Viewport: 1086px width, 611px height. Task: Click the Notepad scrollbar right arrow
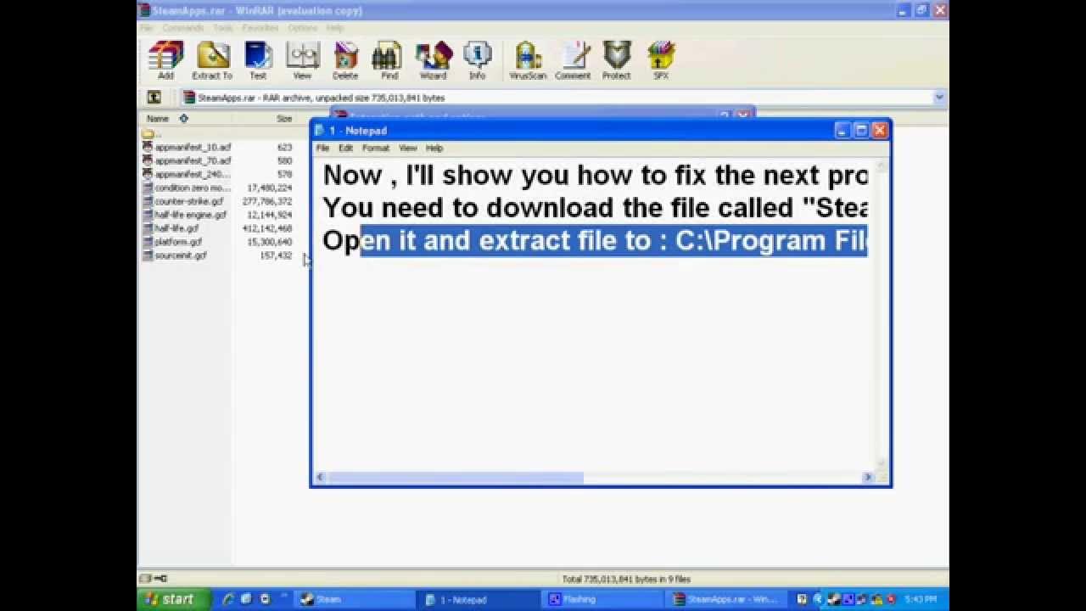click(x=867, y=478)
